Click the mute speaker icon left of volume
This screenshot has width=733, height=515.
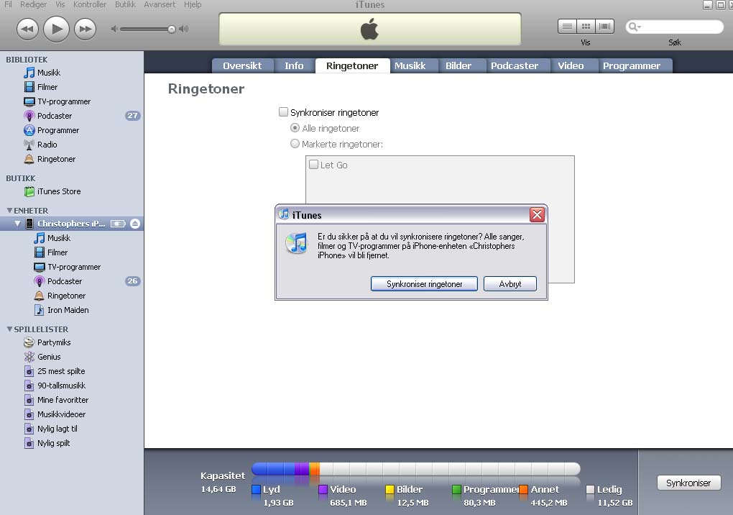point(114,29)
